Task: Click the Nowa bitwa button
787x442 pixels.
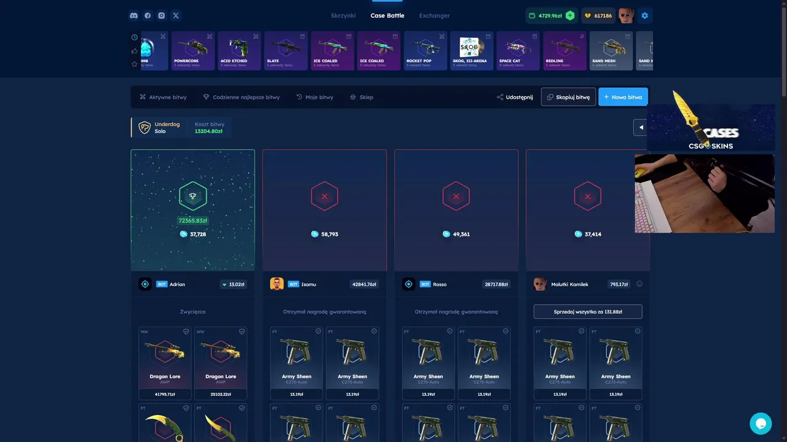Action: [623, 97]
